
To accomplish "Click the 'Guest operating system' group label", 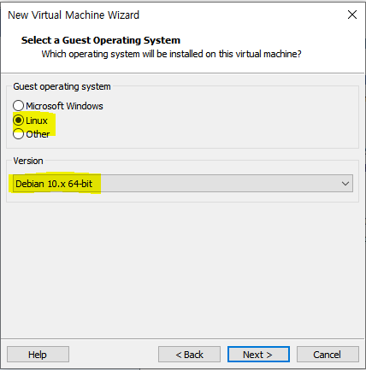I will (x=62, y=86).
